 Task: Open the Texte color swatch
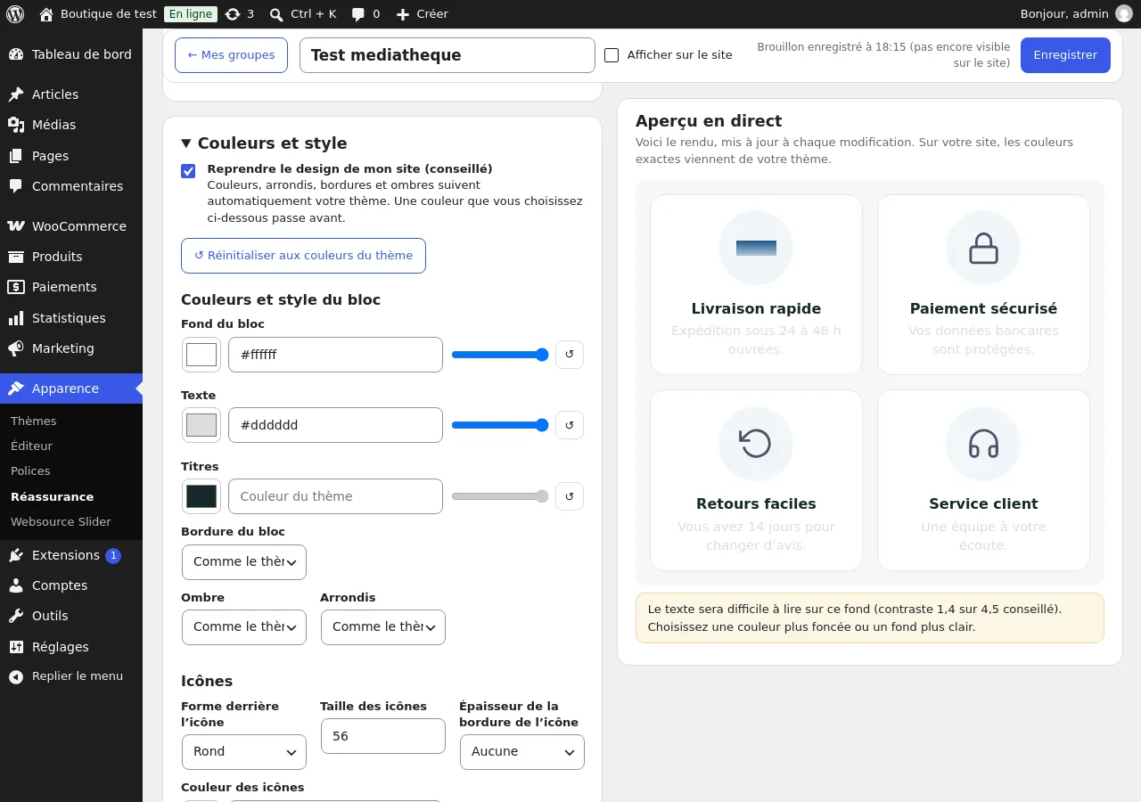point(201,425)
